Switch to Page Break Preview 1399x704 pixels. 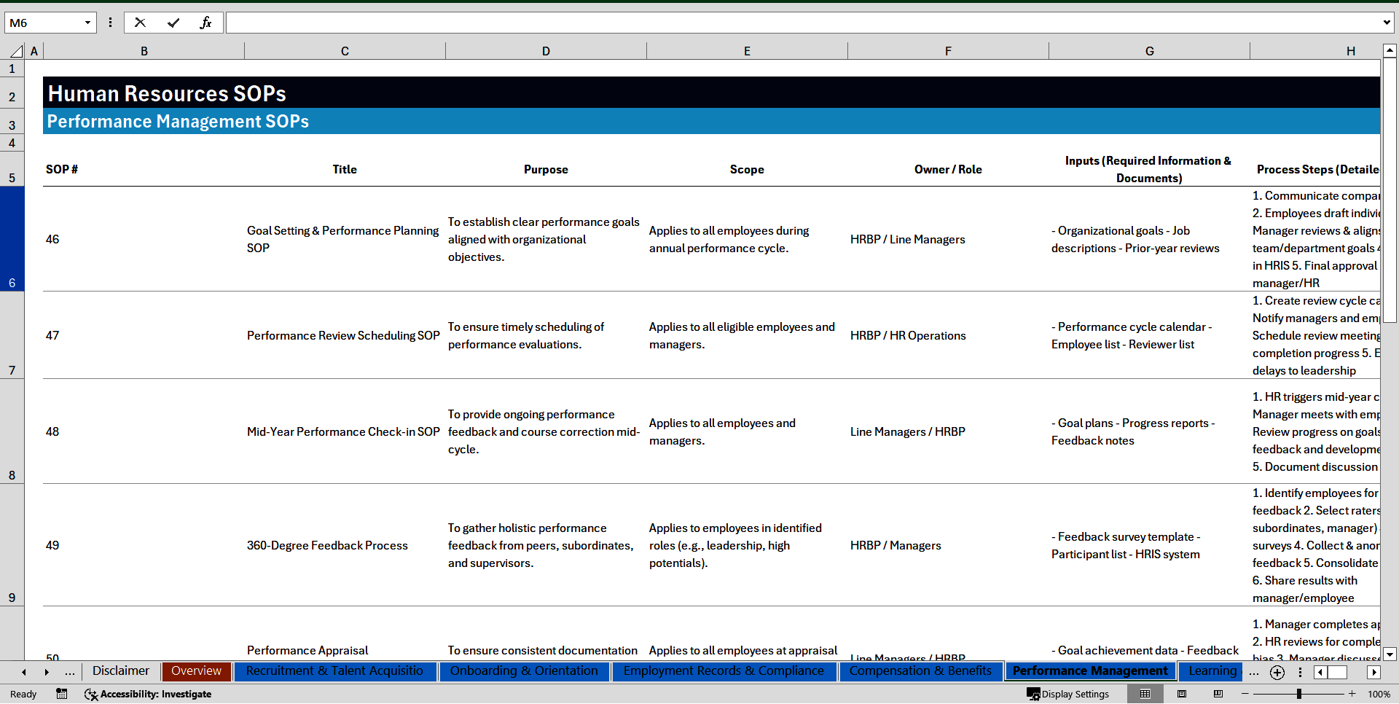pyautogui.click(x=1218, y=694)
